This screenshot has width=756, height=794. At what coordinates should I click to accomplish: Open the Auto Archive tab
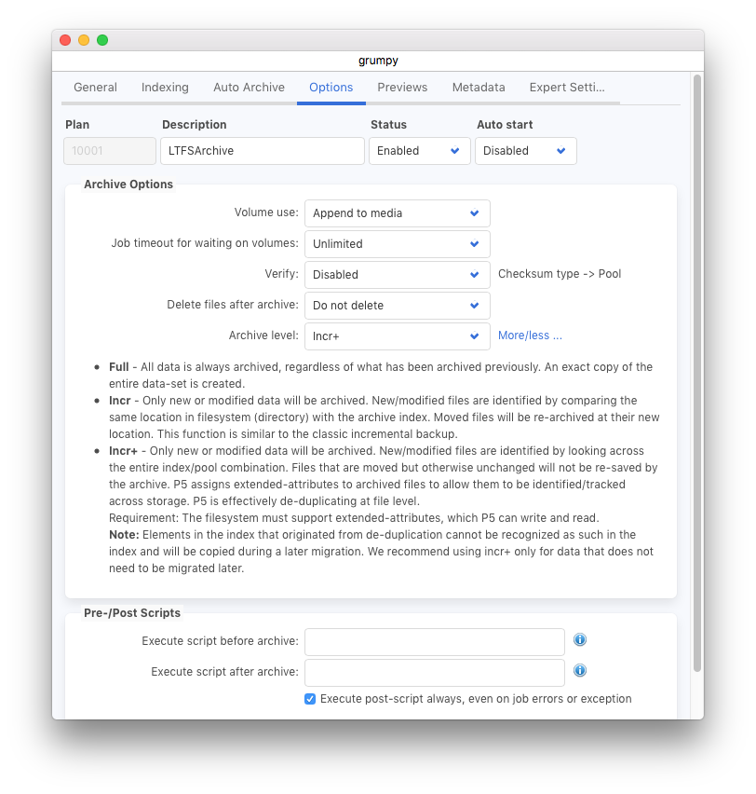[249, 88]
